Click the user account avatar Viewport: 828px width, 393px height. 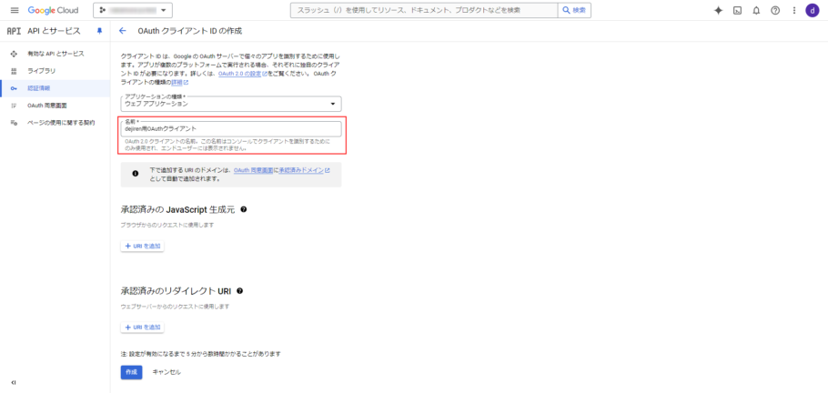tap(811, 10)
